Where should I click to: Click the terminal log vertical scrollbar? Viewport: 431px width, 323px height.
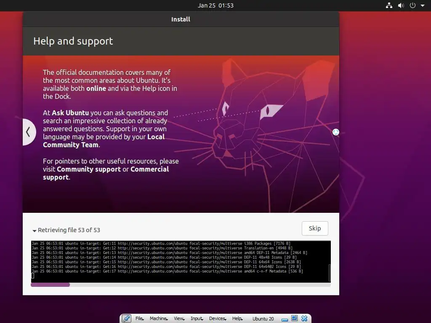329,272
